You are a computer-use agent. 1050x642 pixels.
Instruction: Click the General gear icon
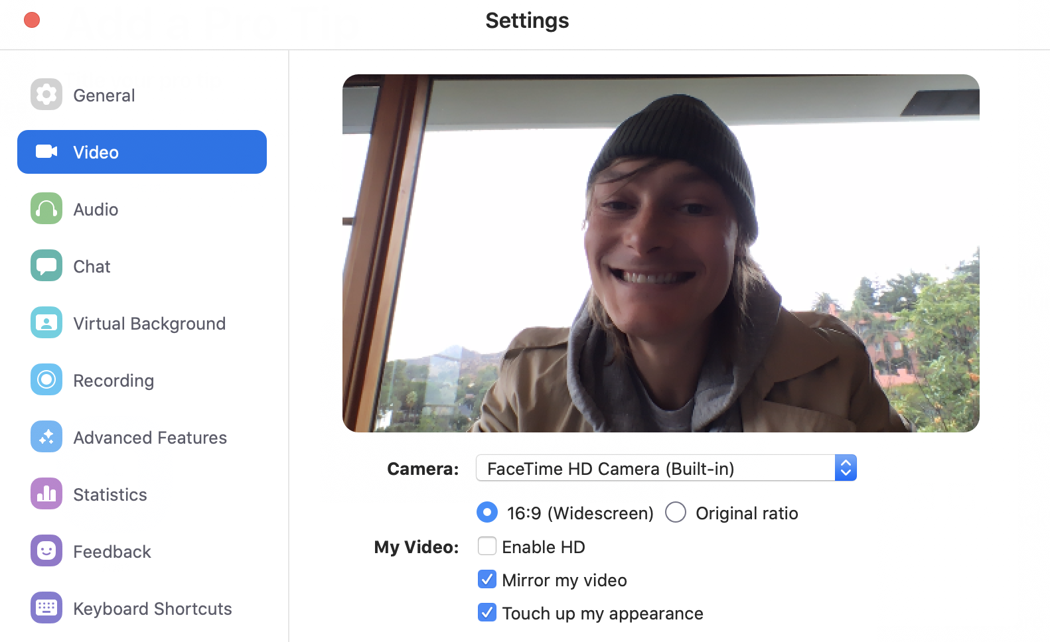click(46, 95)
